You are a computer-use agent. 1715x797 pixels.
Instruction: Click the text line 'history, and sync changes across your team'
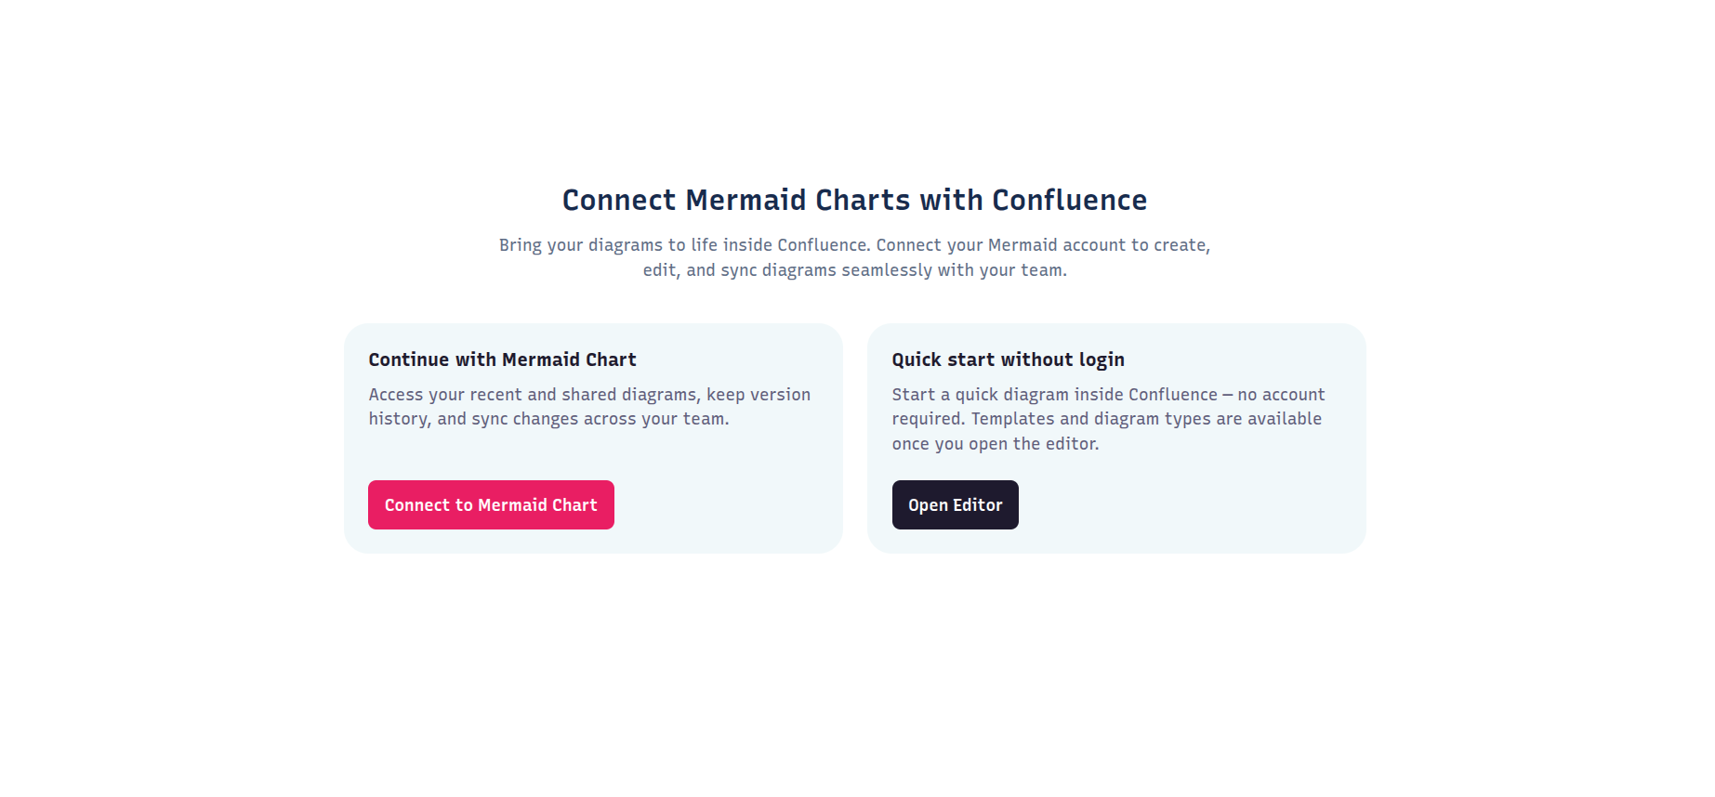coord(548,419)
